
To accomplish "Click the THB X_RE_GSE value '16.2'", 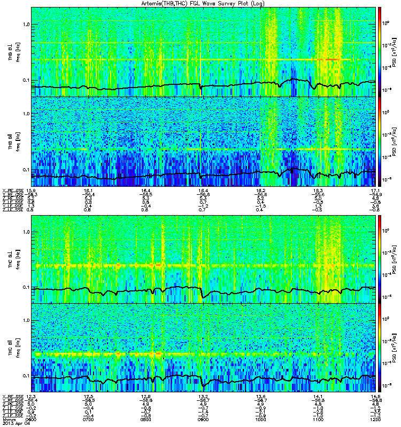I will pos(260,191).
